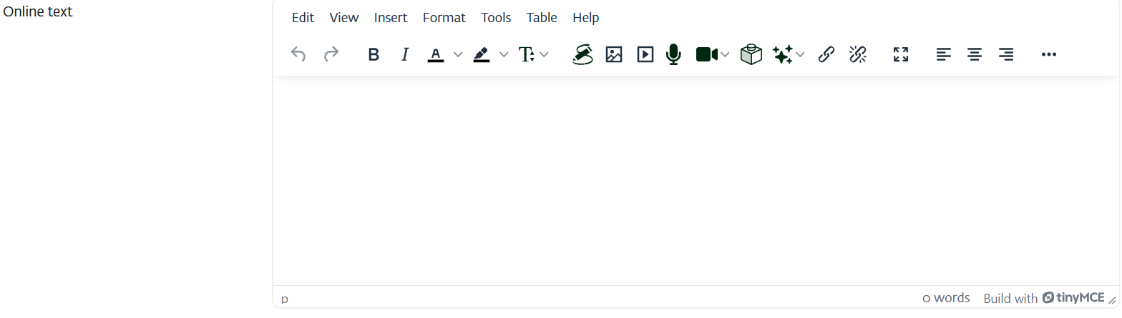Expand the background color dropdown arrow

[x=504, y=54]
